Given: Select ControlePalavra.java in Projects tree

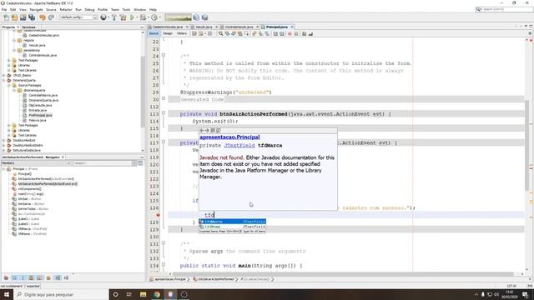Looking at the screenshot, I should tap(43, 95).
